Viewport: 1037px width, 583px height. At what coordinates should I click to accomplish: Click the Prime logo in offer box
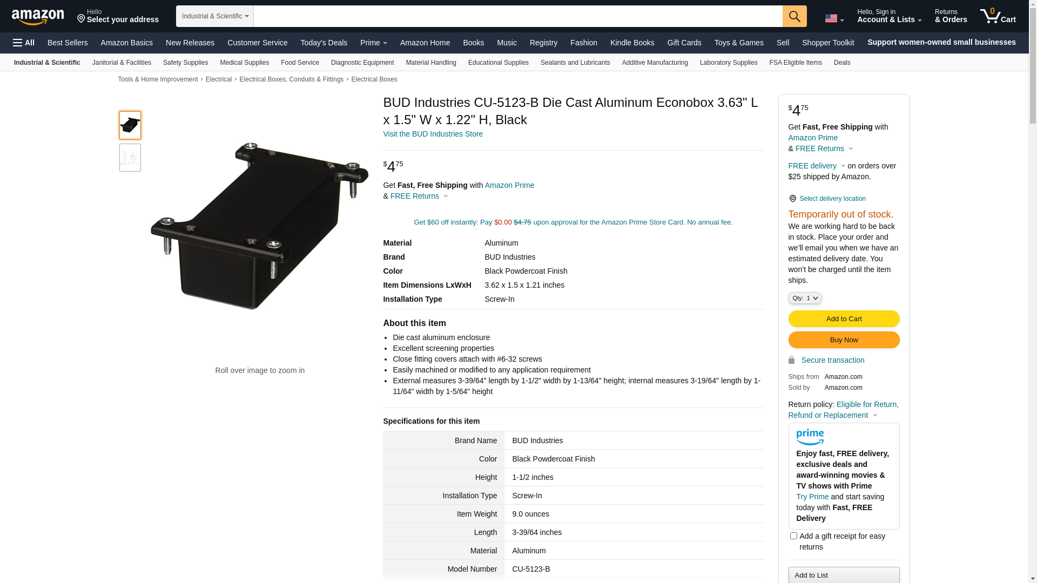pos(810,437)
